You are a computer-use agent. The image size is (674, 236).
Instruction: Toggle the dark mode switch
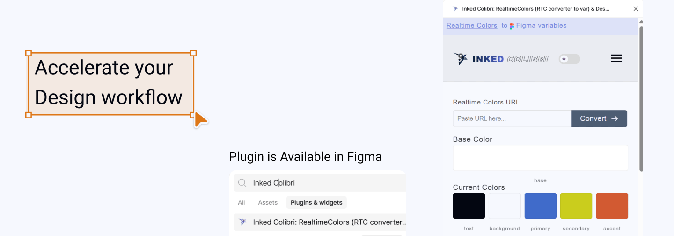tap(569, 59)
